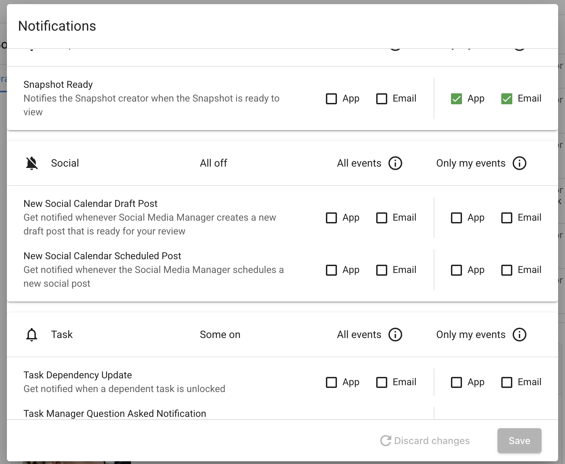
Task: Open info icon for Task All events
Action: 395,335
